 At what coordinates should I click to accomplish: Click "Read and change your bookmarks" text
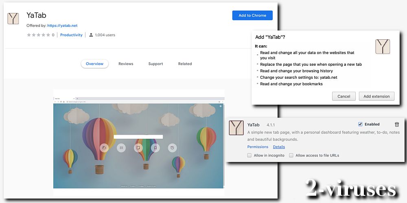[291, 84]
